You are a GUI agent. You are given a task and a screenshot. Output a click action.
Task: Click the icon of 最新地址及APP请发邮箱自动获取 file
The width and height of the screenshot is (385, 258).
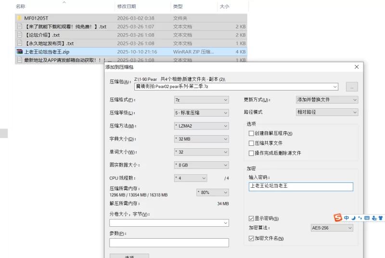[20, 60]
